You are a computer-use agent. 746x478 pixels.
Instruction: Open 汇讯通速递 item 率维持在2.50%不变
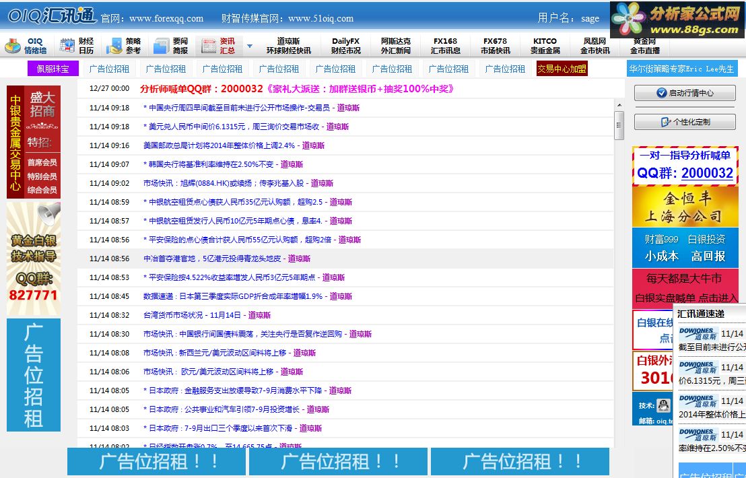click(x=712, y=448)
